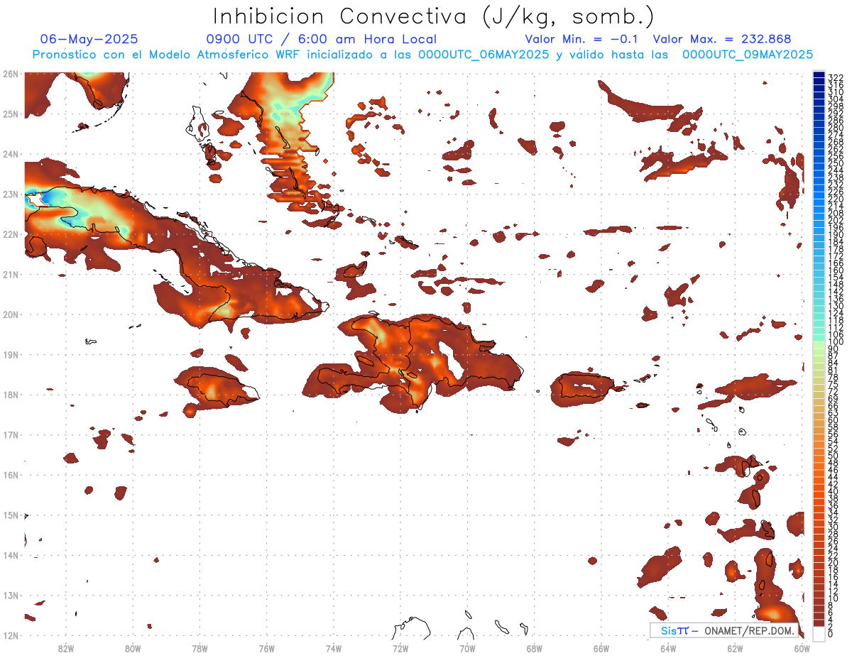The height and width of the screenshot is (658, 852).
Task: Click the '68W' longitude label
Action: tap(534, 648)
